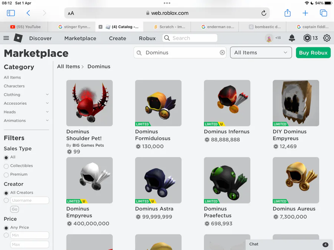Open the user avatar profile icon

pos(269,38)
